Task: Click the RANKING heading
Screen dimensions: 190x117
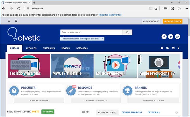Action: [x=141, y=88]
